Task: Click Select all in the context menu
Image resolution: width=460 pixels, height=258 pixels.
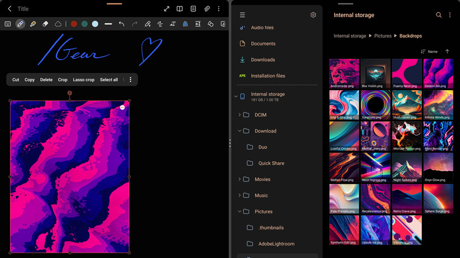Action: [109, 80]
